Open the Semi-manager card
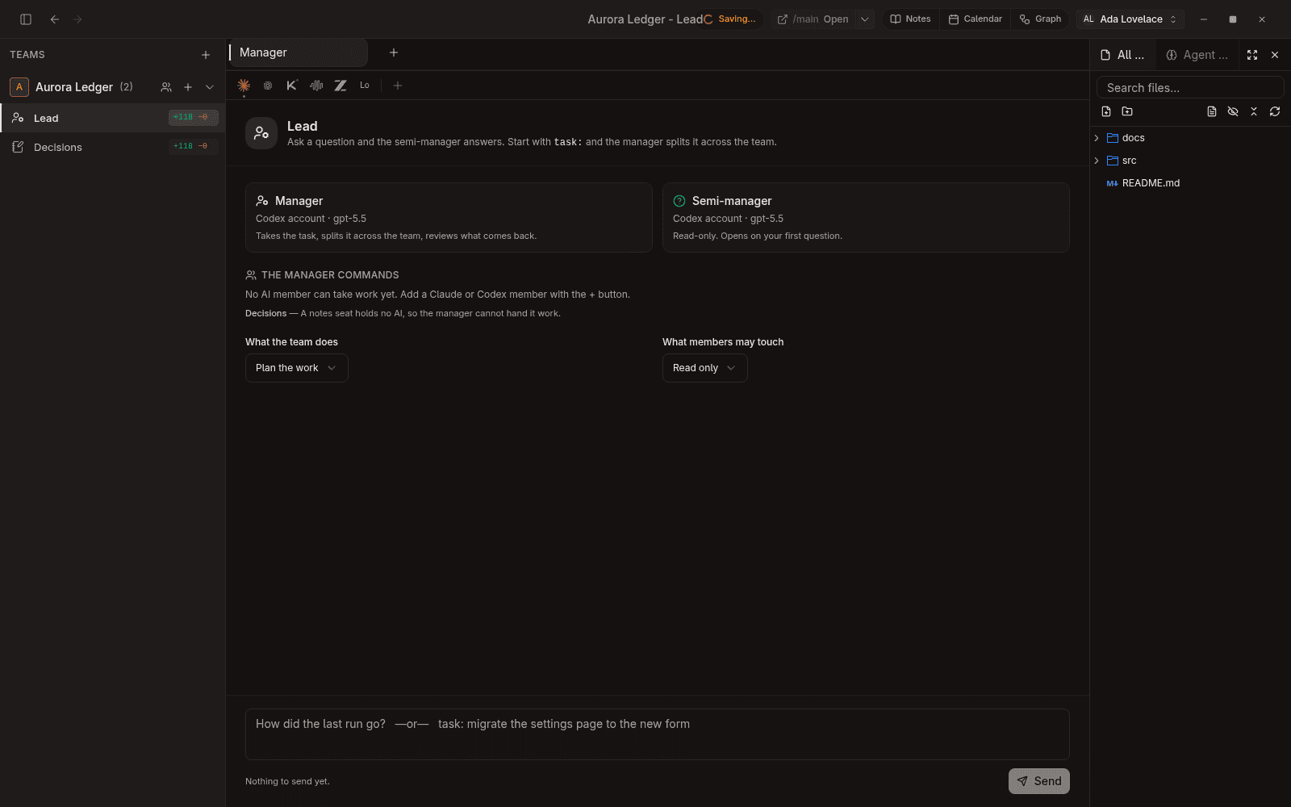Image resolution: width=1291 pixels, height=807 pixels. (866, 218)
